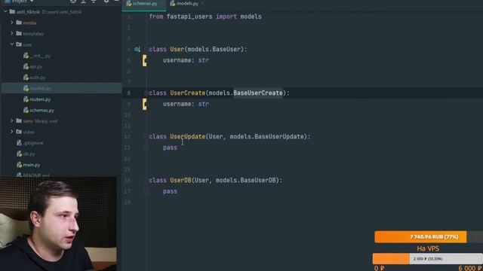483x271 pixels.
Task: Switch to the models.py editor tab
Action: 187,4
